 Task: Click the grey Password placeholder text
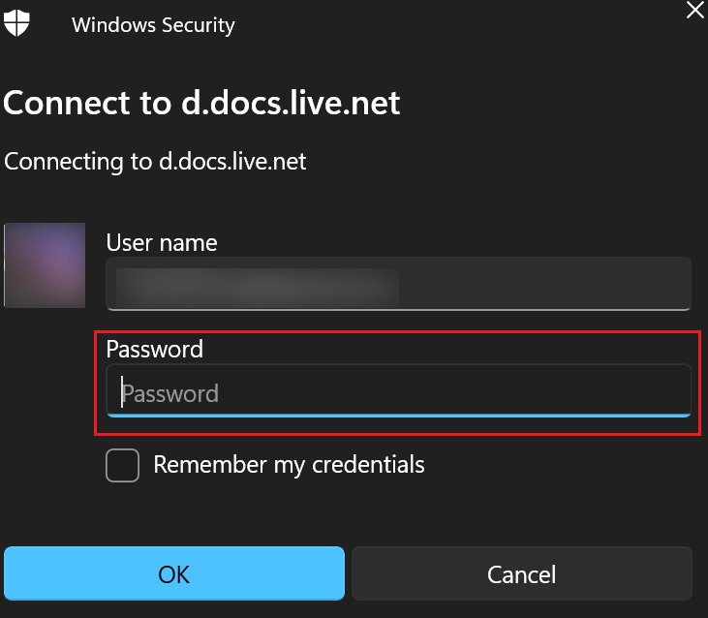170,393
